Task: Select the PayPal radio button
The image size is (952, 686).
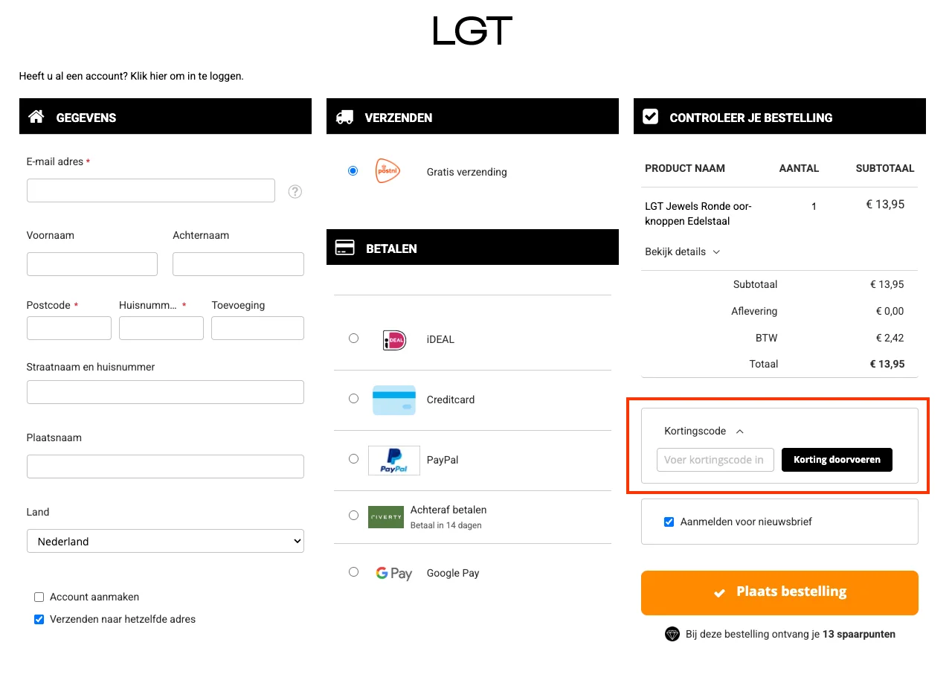Action: point(353,458)
